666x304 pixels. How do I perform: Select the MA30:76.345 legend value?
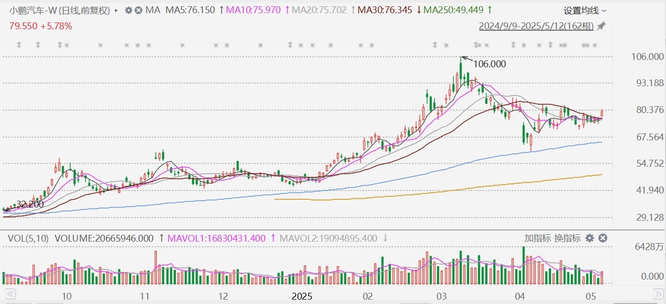tap(385, 10)
